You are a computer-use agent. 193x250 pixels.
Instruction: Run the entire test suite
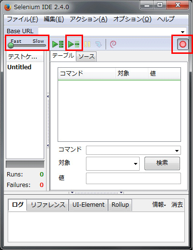pos(58,44)
